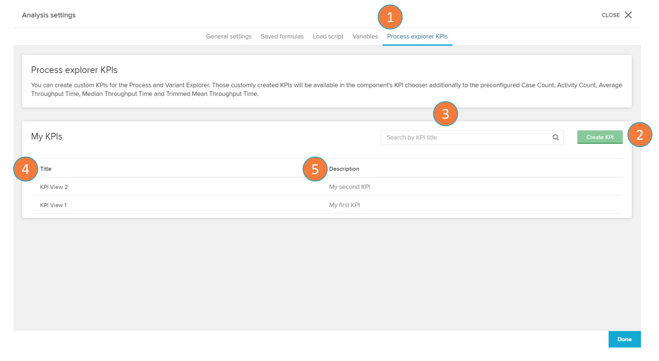The width and height of the screenshot is (659, 361).
Task: Click the Title column header
Action: 46,169
